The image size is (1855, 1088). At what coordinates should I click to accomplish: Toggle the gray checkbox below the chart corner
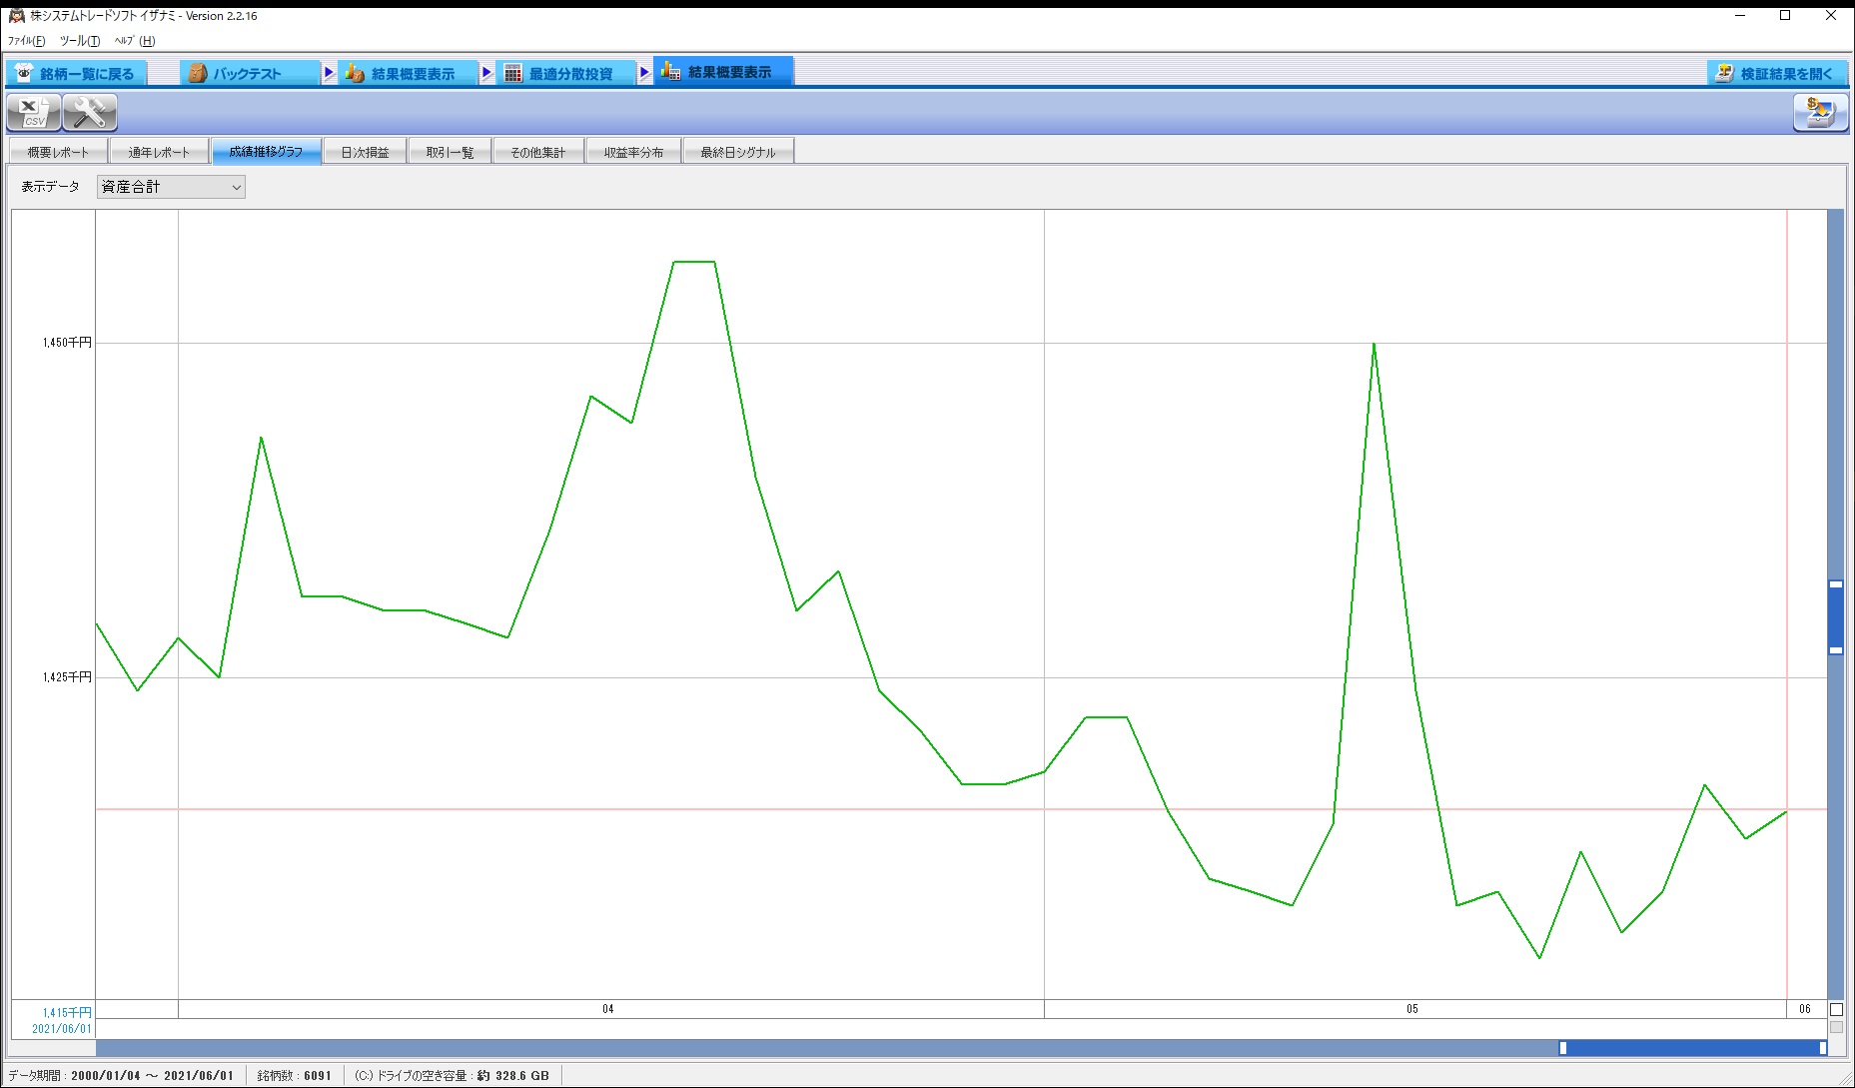click(x=1836, y=1027)
